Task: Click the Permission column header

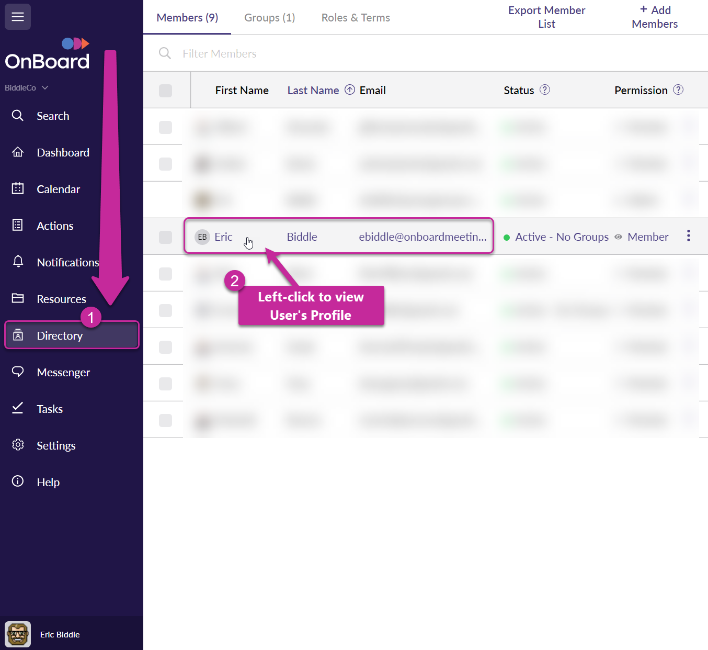Action: 641,90
